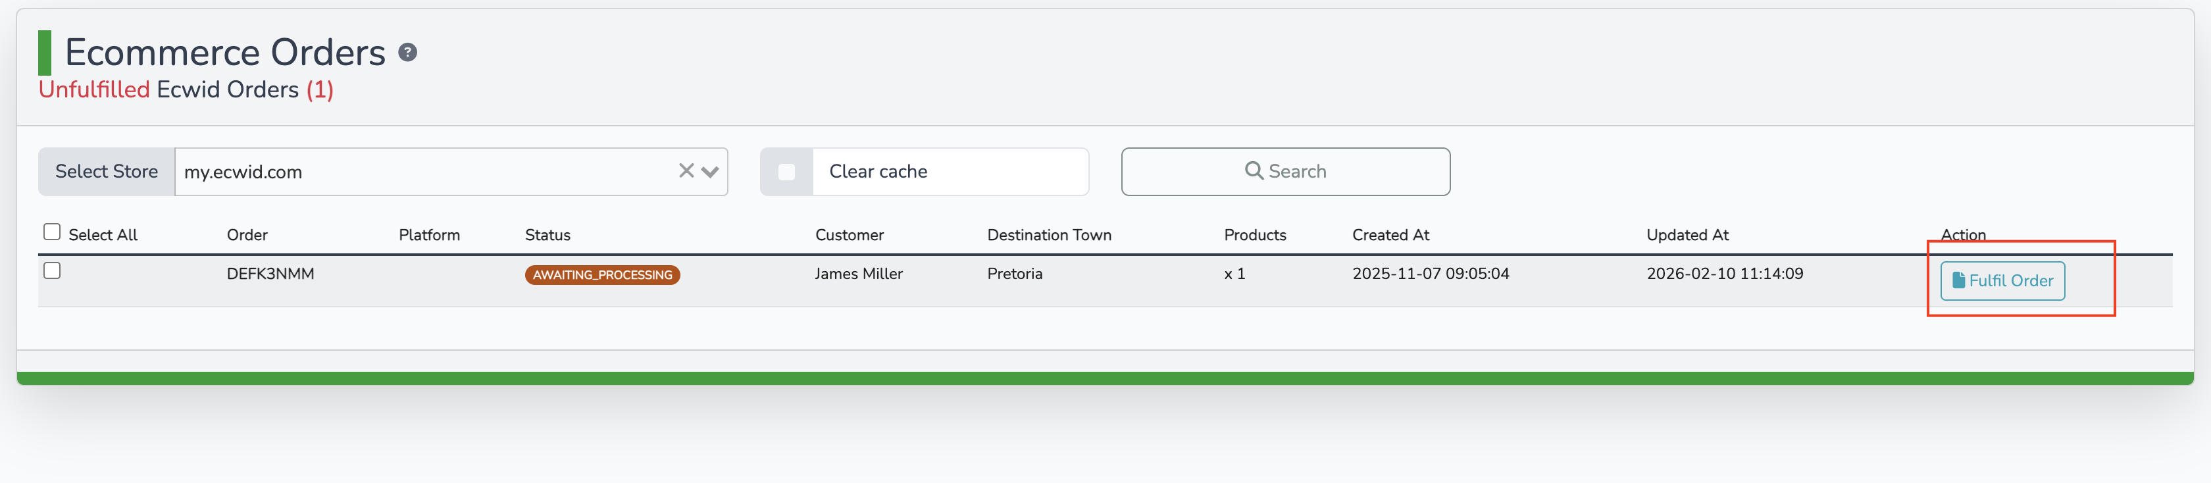Viewport: 2211px width, 483px height.
Task: Click the Customer column header
Action: 849,235
